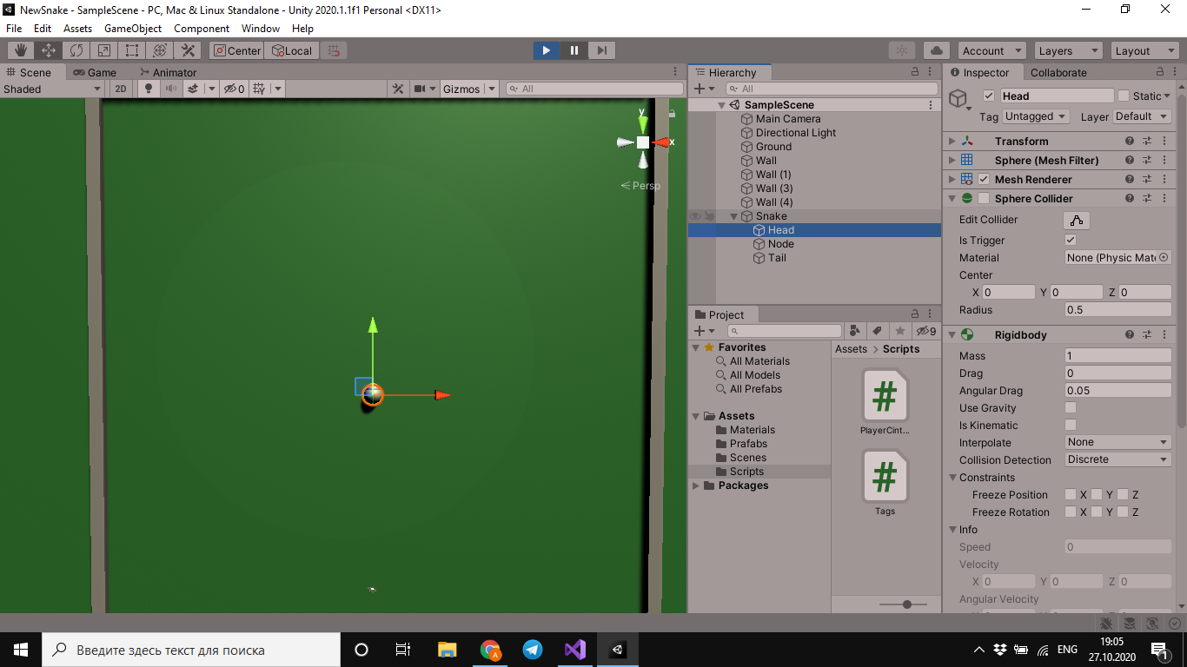Toggle 2D scene view mode

[121, 89]
